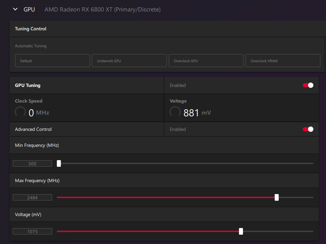Focus the Min Frequency value field 500
This screenshot has height=244, width=326.
click(33, 163)
